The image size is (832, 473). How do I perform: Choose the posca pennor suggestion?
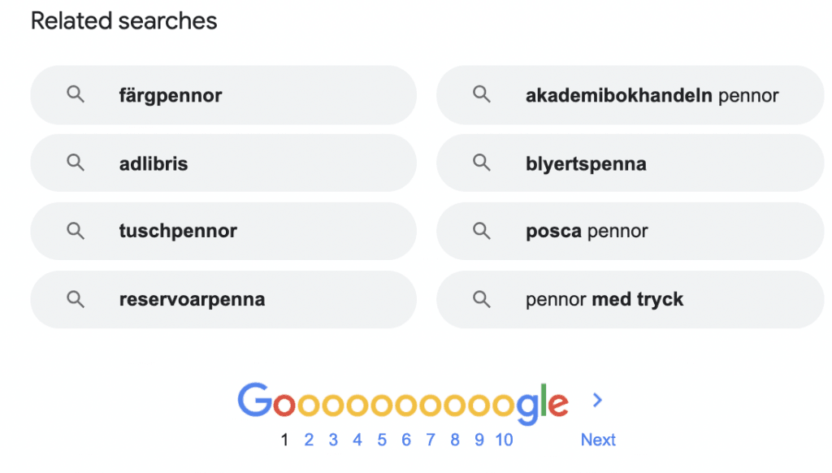pyautogui.click(x=587, y=232)
